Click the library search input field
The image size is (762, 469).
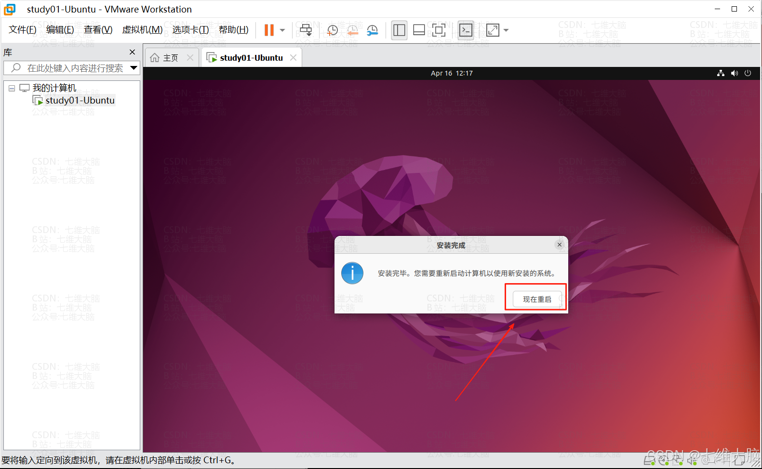pyautogui.click(x=71, y=68)
